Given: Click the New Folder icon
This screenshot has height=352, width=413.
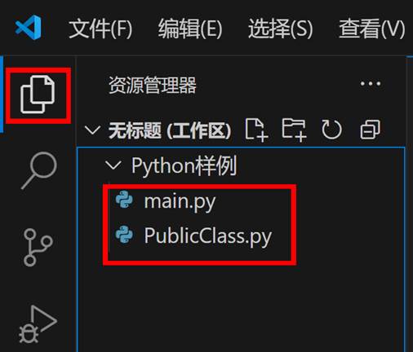Looking at the screenshot, I should 294,130.
